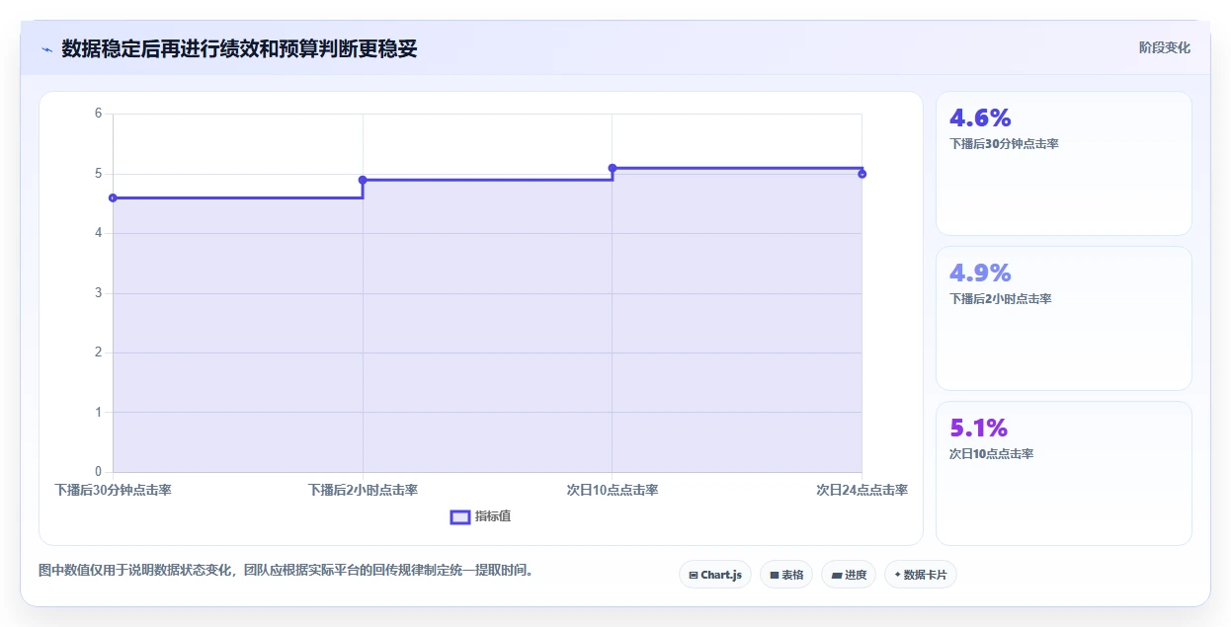
Task: Click the data point at 次日10点点击率
Action: click(x=613, y=168)
